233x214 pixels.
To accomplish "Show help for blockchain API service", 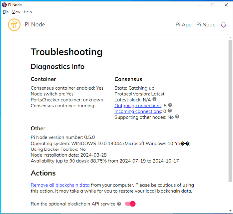I will [119, 204].
